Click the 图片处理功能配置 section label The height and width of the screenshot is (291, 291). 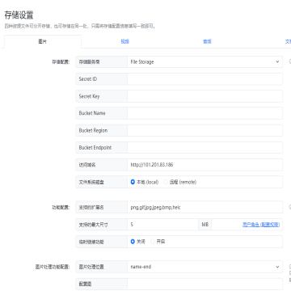(x=53, y=267)
